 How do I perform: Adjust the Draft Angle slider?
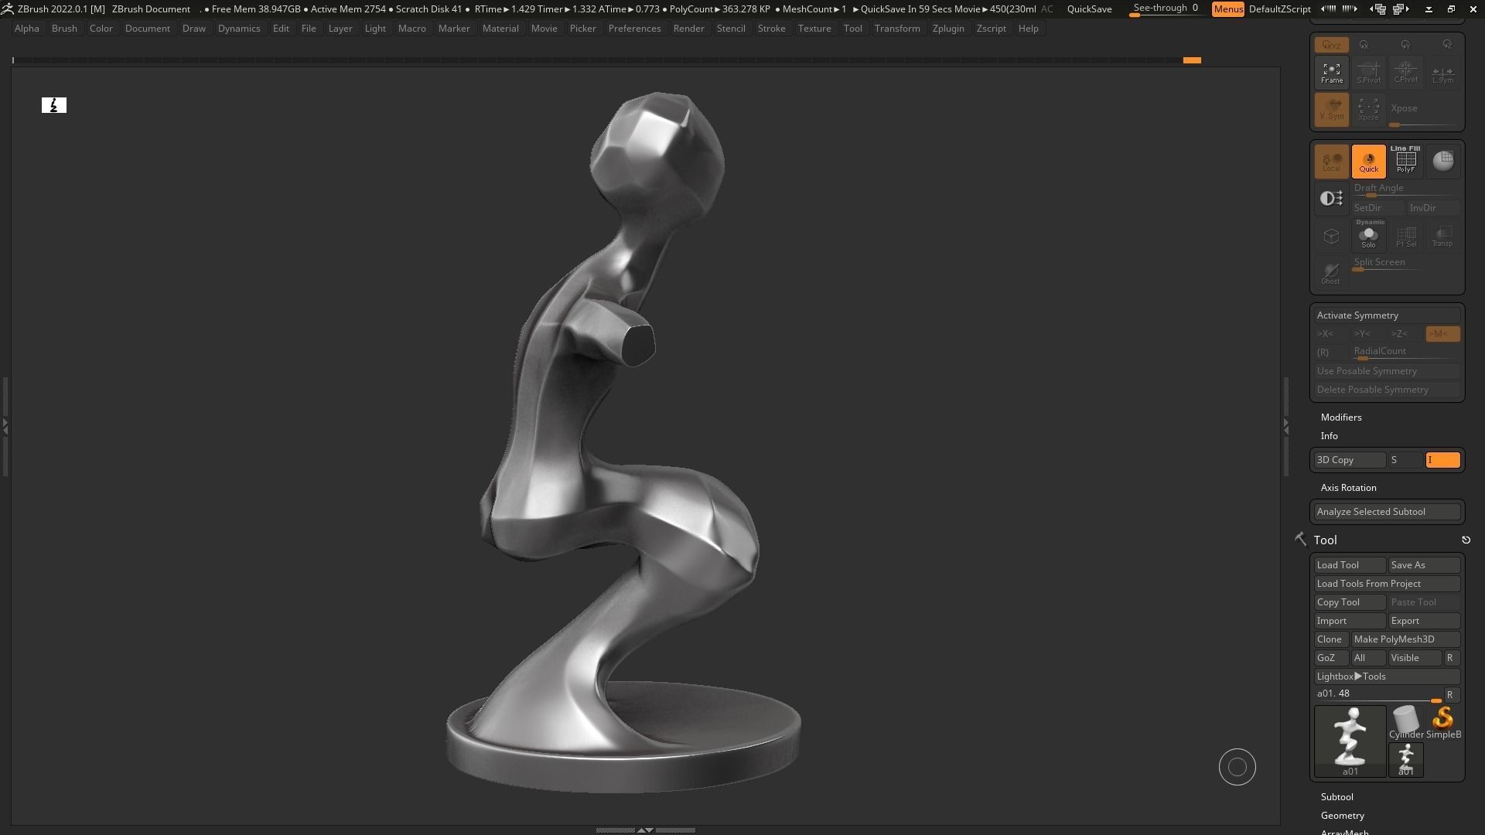pyautogui.click(x=1405, y=189)
